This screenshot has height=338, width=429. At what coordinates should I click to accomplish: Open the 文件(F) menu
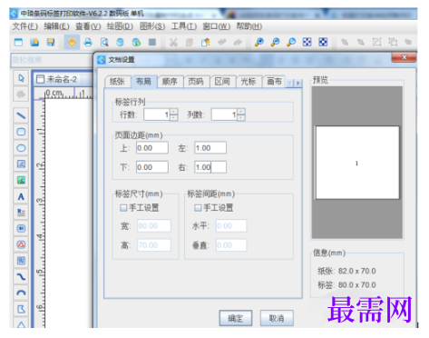[24, 26]
